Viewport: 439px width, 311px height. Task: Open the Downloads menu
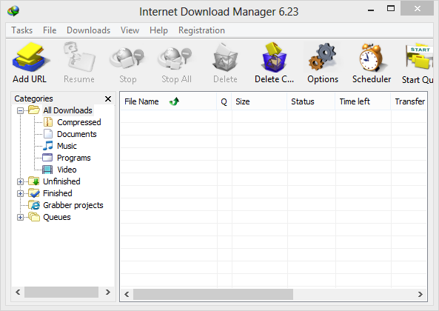(x=89, y=30)
